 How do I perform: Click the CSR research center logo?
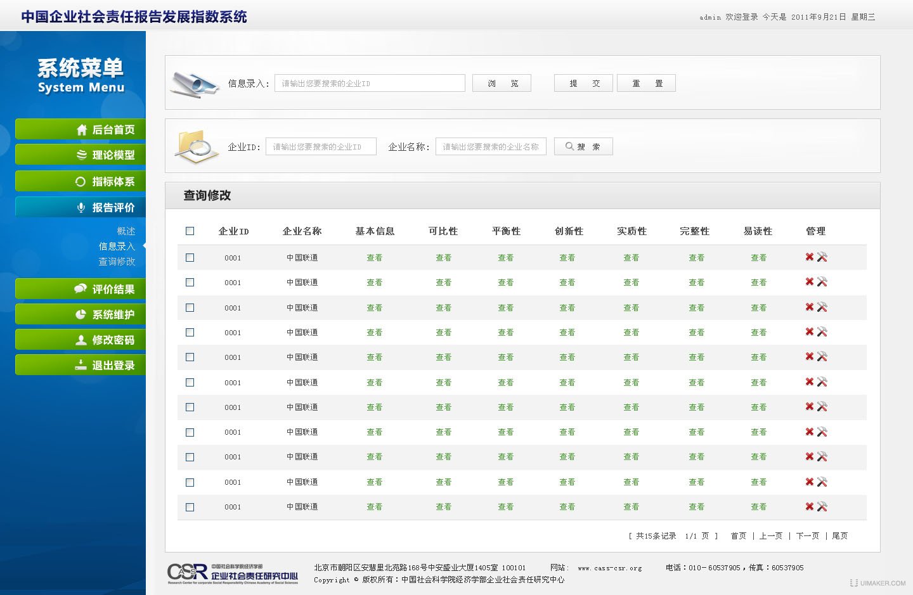(233, 573)
